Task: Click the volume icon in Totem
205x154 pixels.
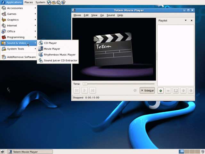Action: (135, 90)
